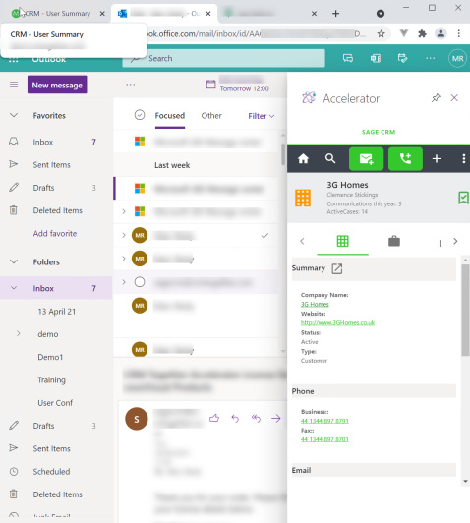This screenshot has width=470, height=523.
Task: Toggle the hamburger navigation pane button
Action: (x=14, y=85)
